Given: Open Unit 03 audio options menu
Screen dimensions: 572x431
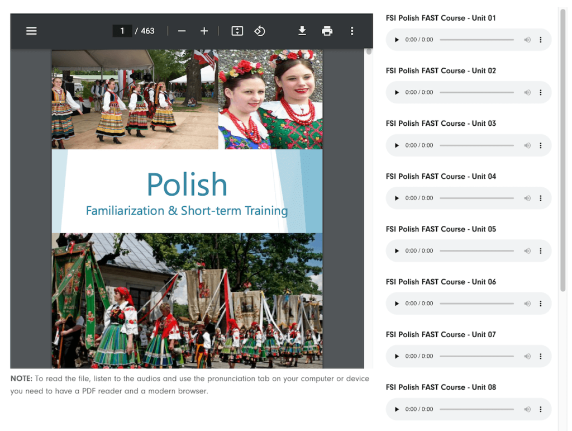Looking at the screenshot, I should point(541,145).
